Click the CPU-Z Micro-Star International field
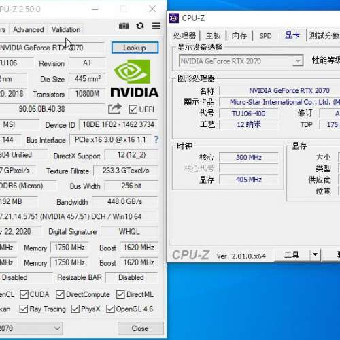This screenshot has height=340, width=340. pos(279,102)
